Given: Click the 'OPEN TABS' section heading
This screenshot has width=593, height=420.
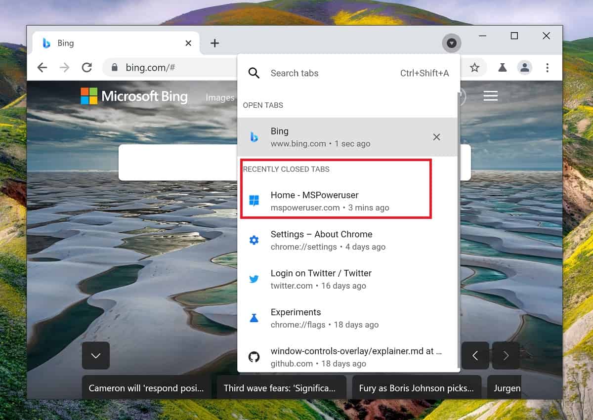Looking at the screenshot, I should 263,105.
